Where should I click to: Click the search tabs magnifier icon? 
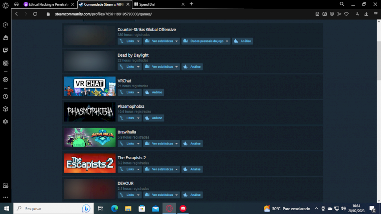pos(342,4)
